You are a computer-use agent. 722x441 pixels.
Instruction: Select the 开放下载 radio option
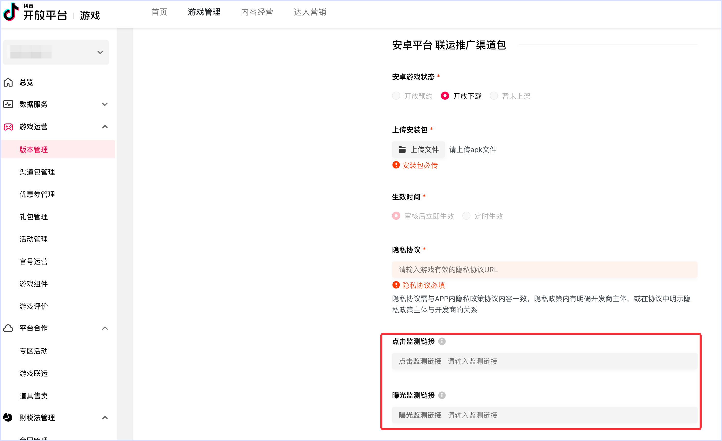(445, 96)
